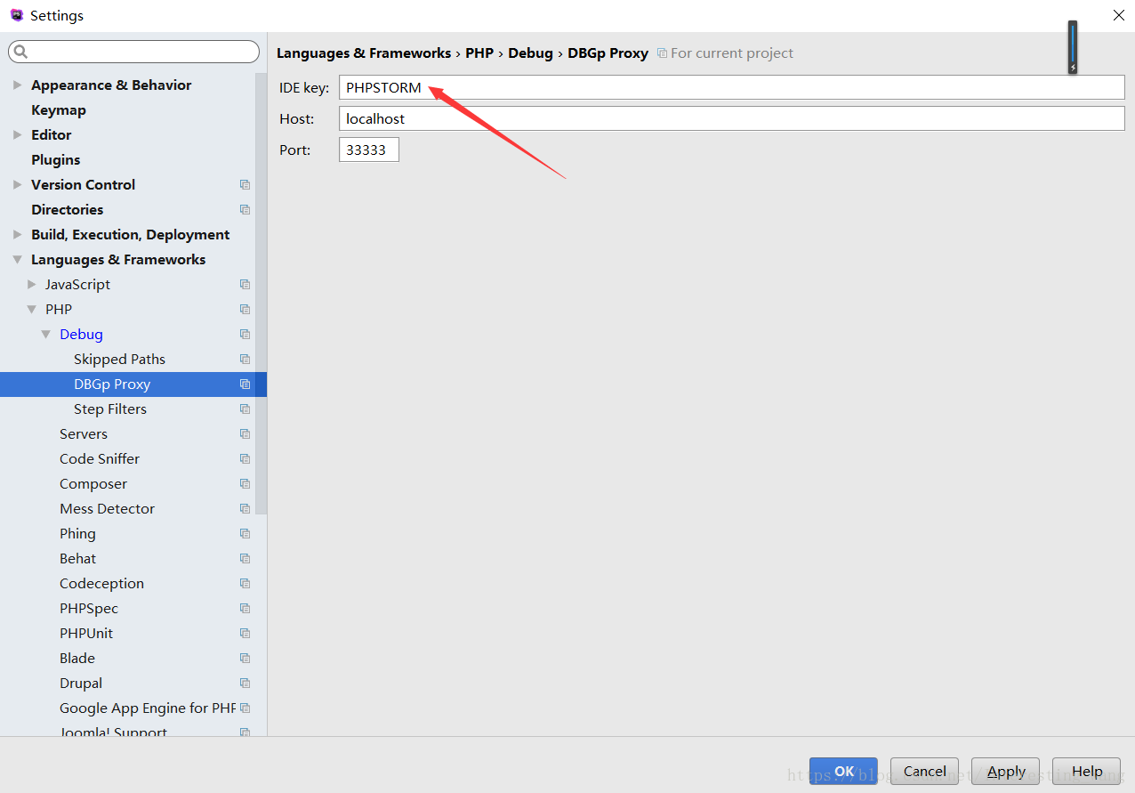Open Plugins settings
Viewport: 1135px width, 793px height.
coord(55,160)
